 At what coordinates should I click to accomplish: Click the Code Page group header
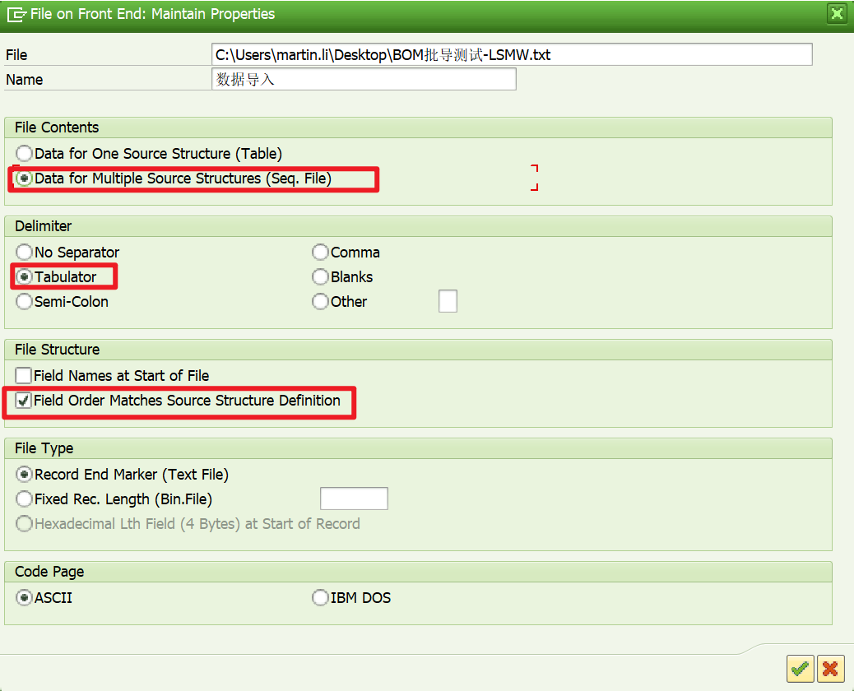418,572
